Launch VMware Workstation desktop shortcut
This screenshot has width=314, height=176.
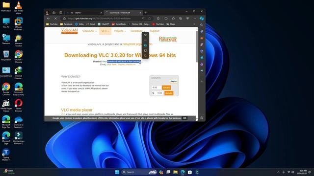pyautogui.click(x=19, y=24)
